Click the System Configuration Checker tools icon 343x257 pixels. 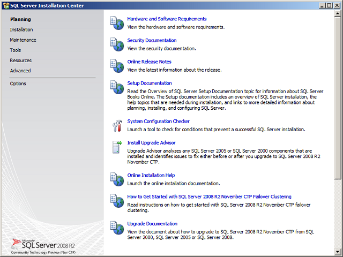coord(117,125)
